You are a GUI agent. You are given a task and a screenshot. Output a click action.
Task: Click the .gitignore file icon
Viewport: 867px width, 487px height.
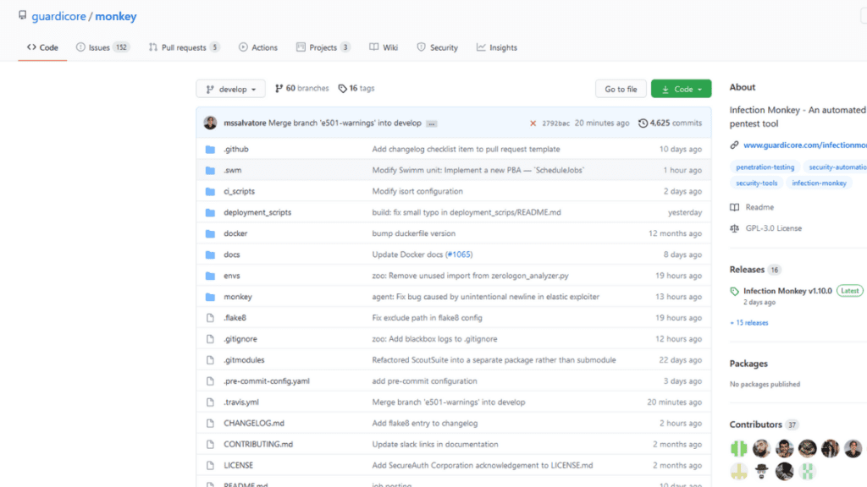pyautogui.click(x=210, y=339)
